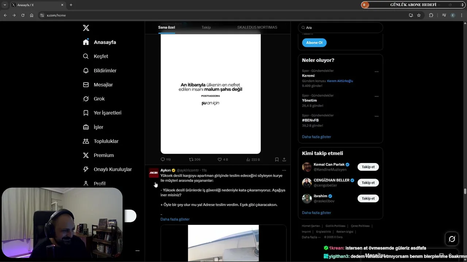The width and height of the screenshot is (467, 262).
Task: Switch to Takip tab
Action: 206,27
